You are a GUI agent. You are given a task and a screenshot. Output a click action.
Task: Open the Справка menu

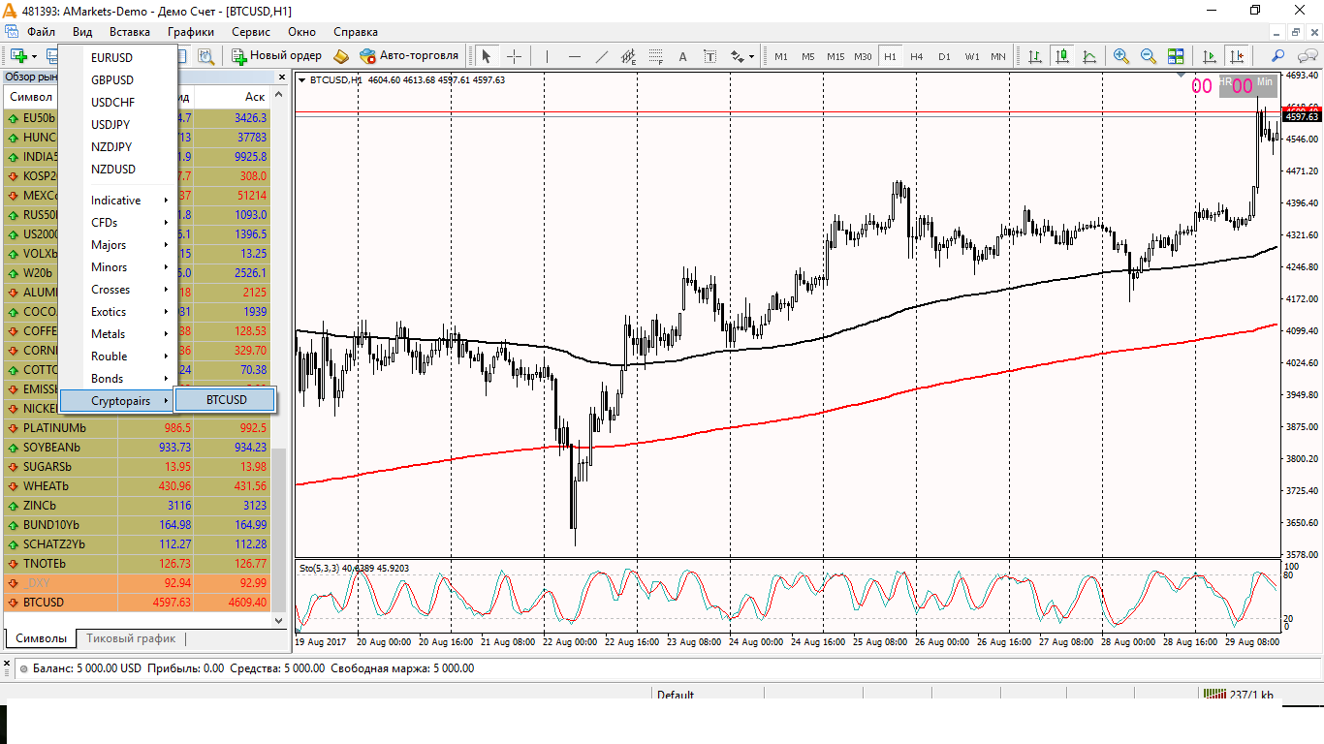pos(355,32)
